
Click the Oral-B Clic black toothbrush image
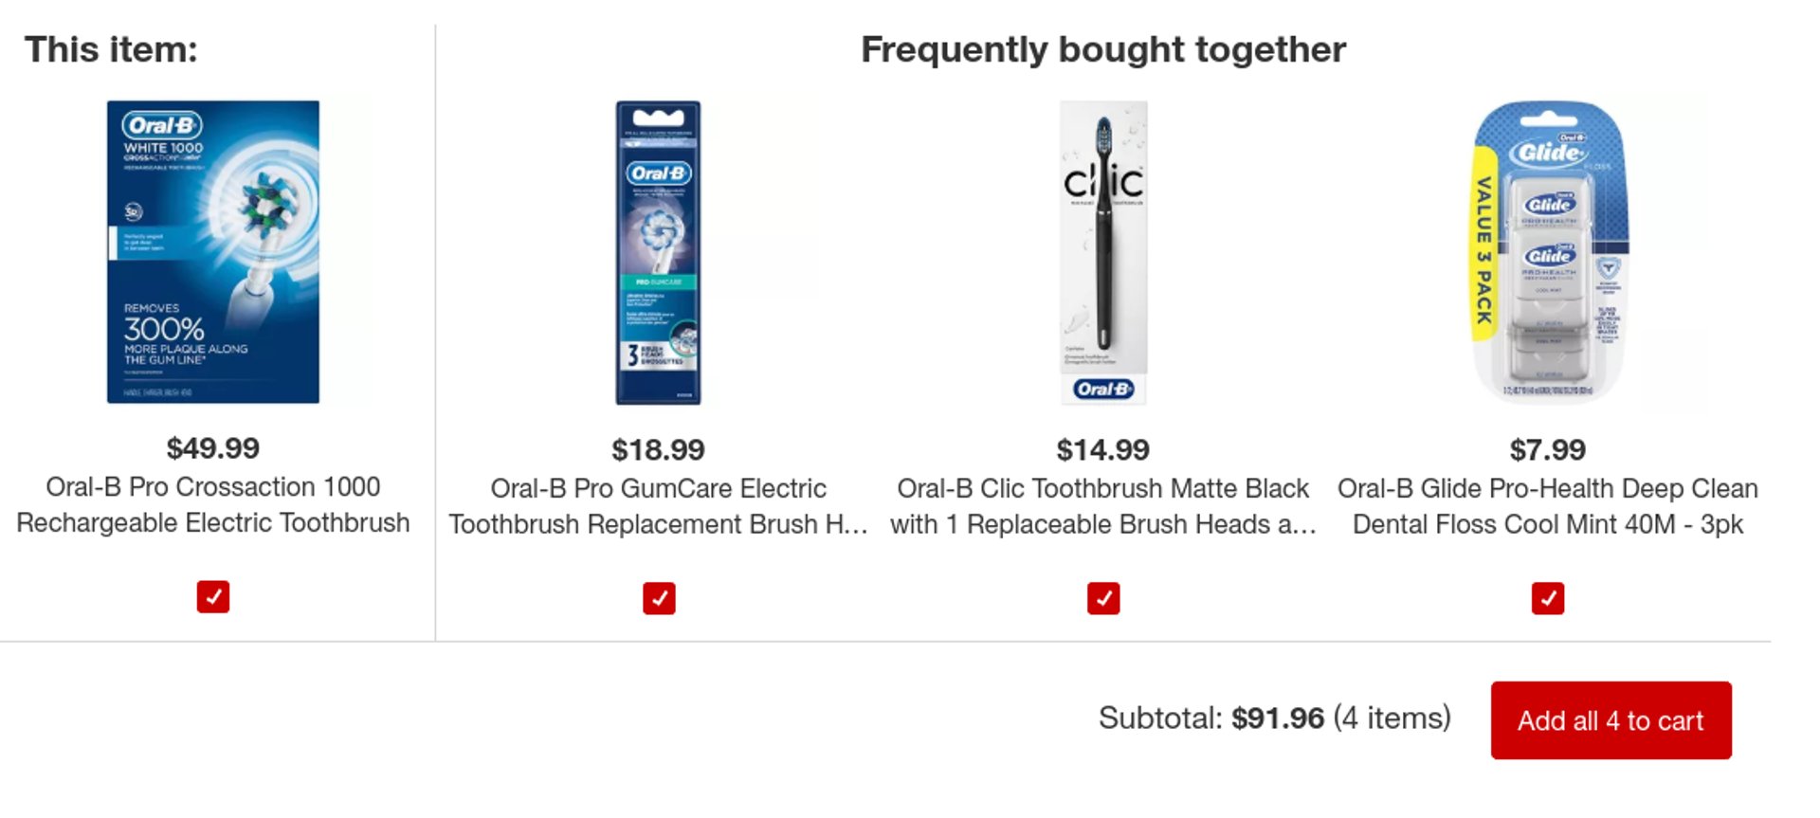click(x=1103, y=253)
